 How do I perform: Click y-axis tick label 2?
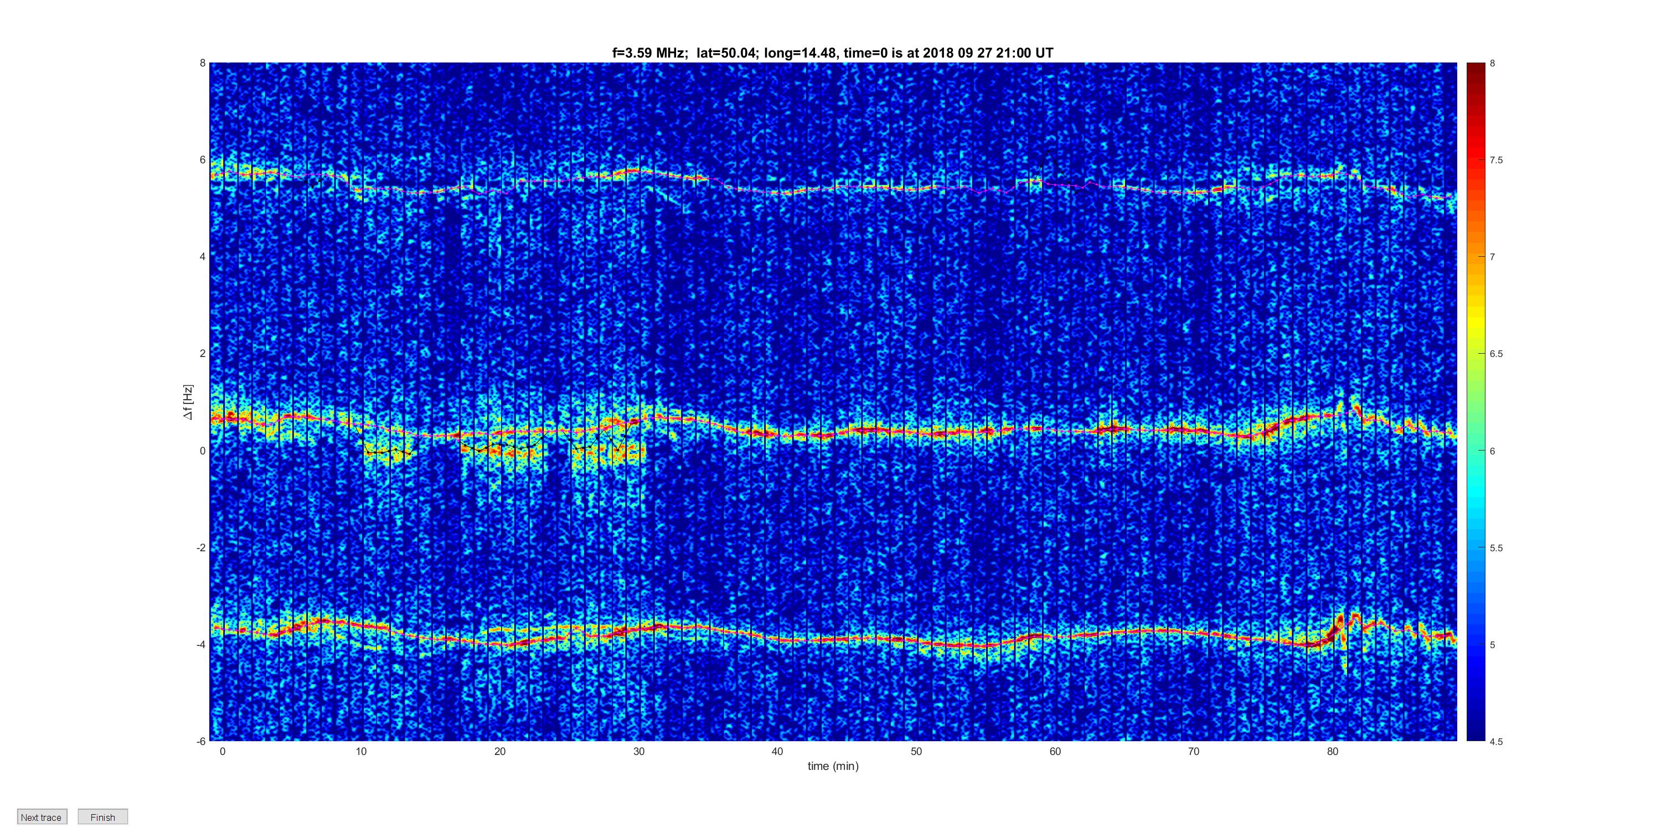click(203, 353)
